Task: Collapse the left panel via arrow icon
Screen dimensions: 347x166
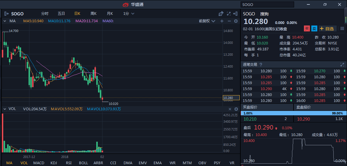Action: click(x=7, y=14)
